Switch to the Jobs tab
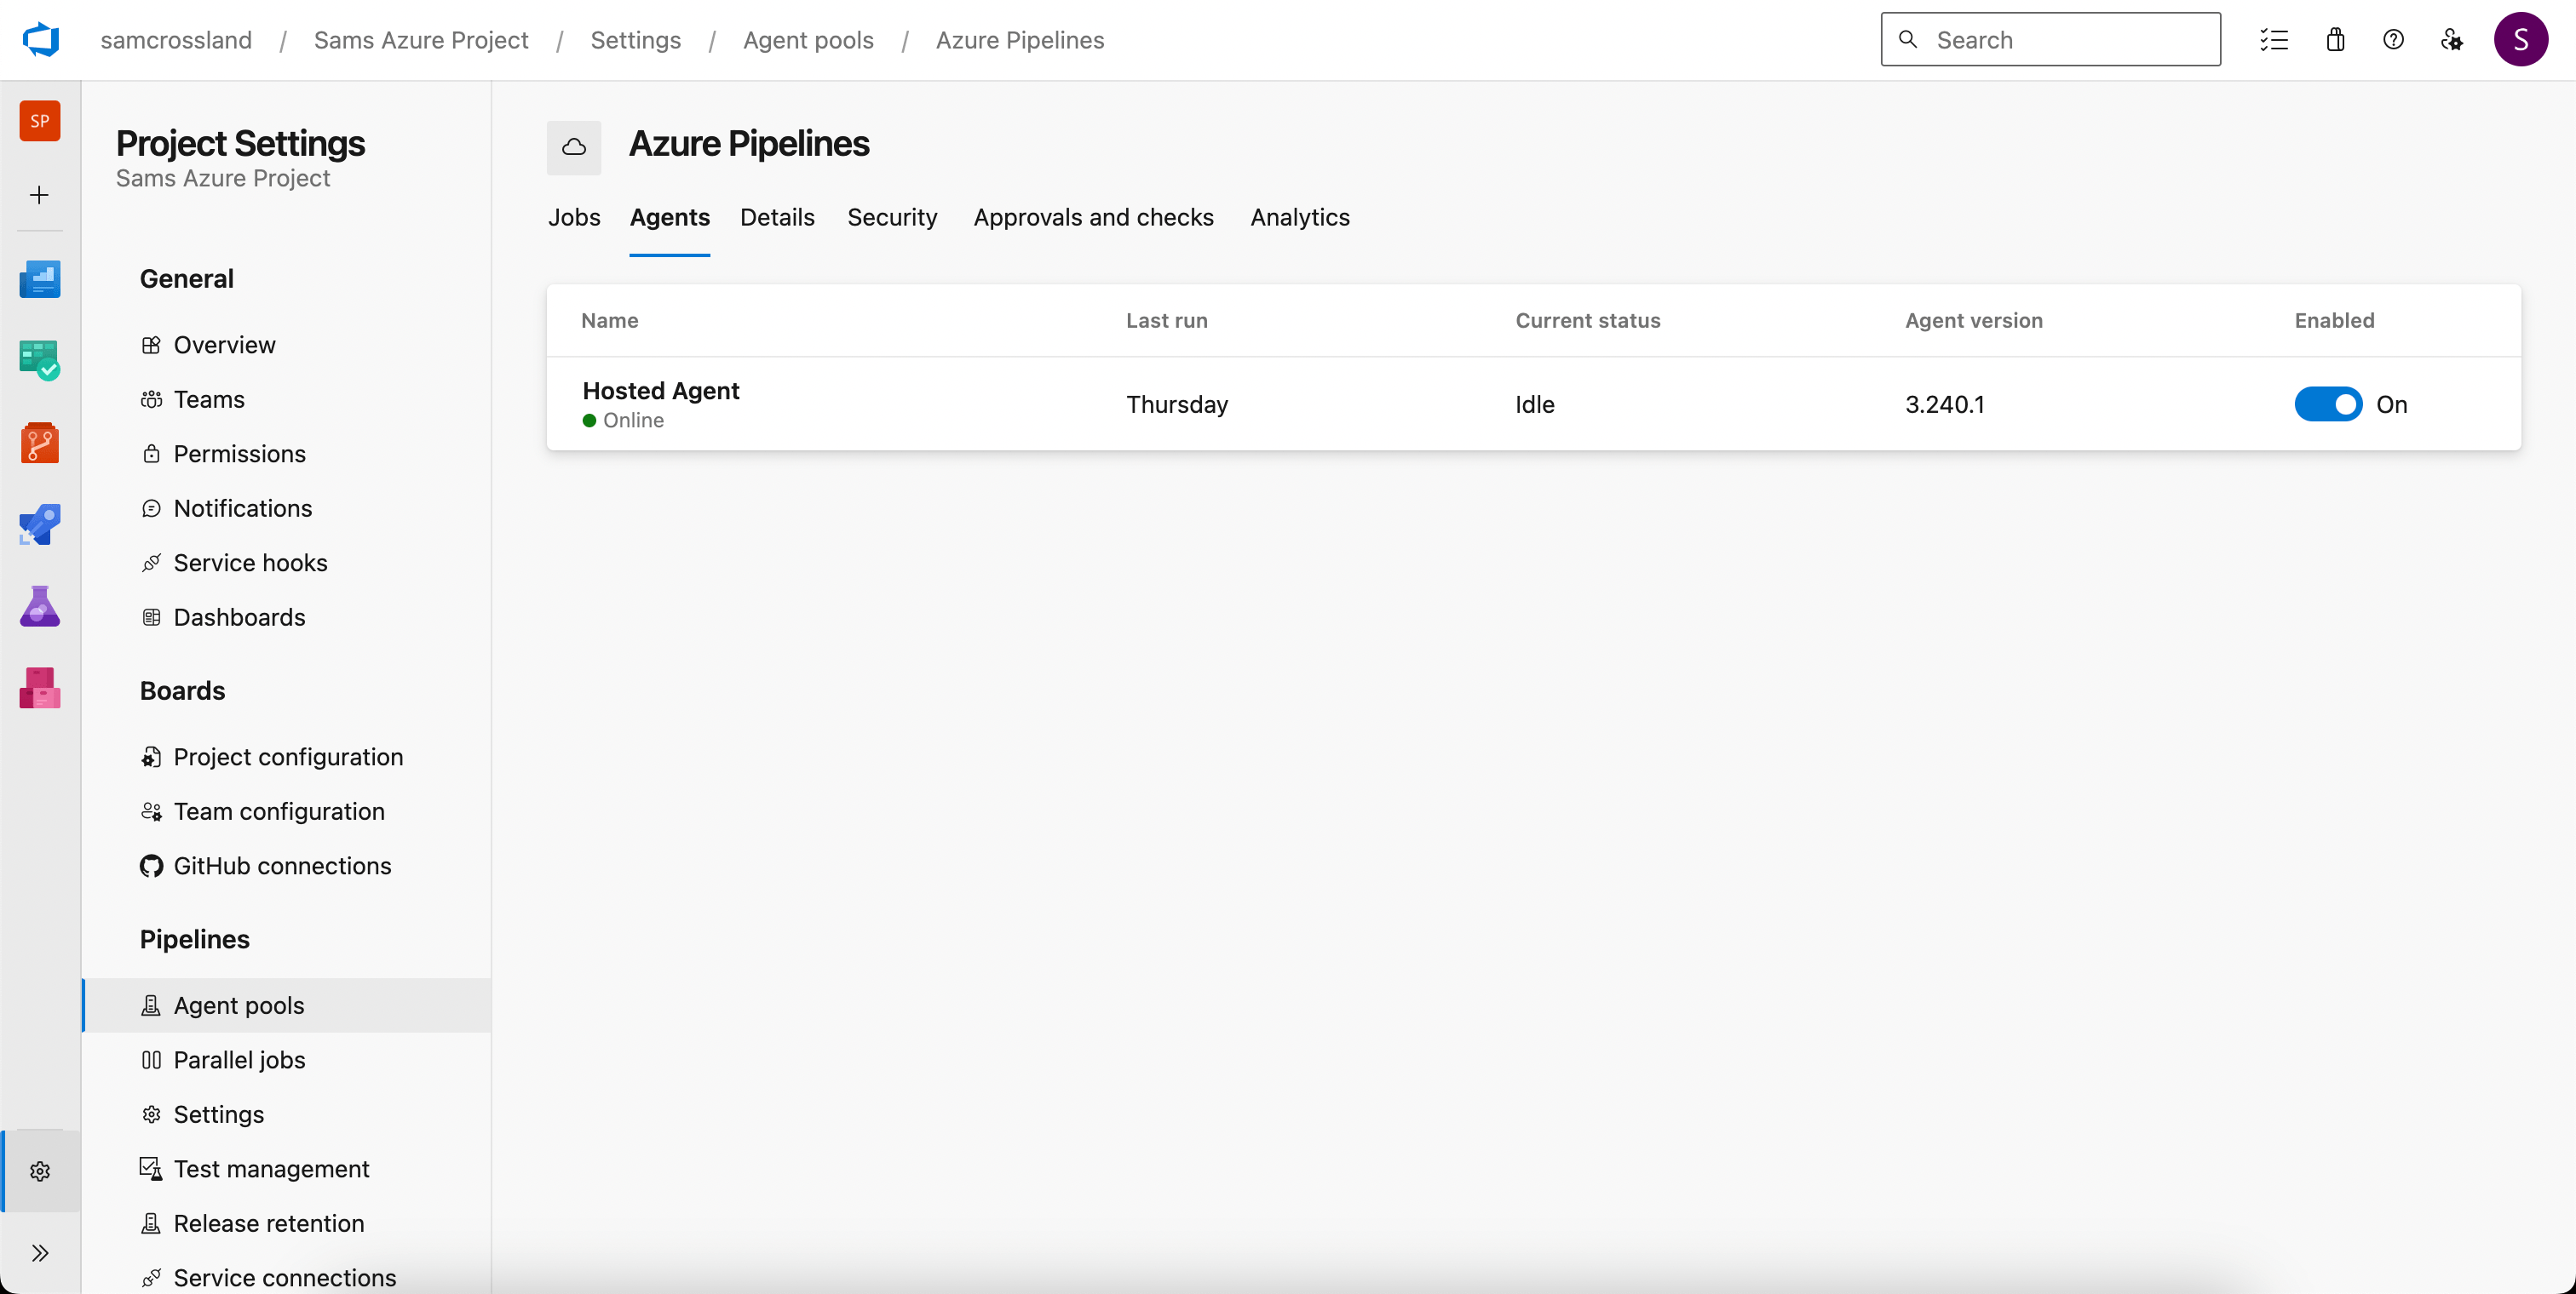Image resolution: width=2576 pixels, height=1294 pixels. point(574,218)
